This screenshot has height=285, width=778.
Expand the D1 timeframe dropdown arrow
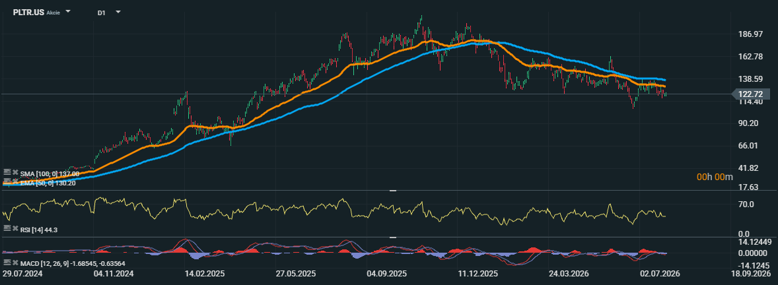pyautogui.click(x=118, y=11)
